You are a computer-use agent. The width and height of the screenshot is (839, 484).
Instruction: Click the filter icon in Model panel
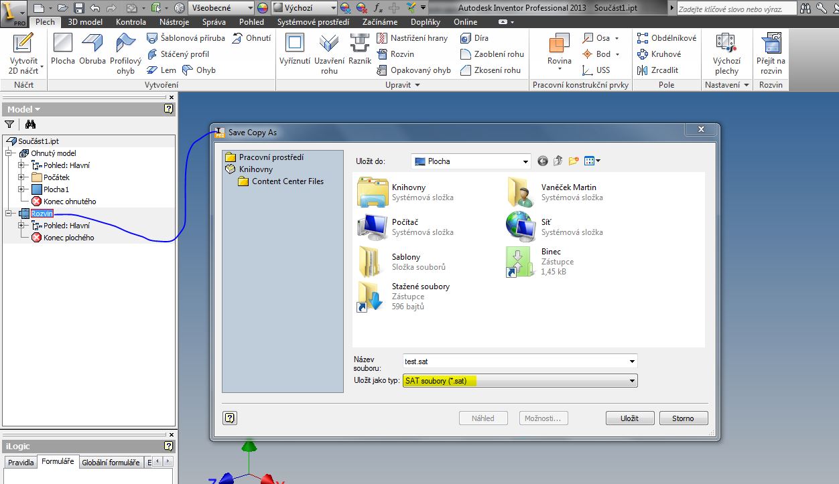click(x=9, y=124)
